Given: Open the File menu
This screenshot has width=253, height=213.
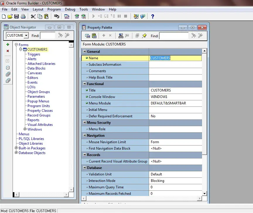Looking at the screenshot, I should pos(5,9).
